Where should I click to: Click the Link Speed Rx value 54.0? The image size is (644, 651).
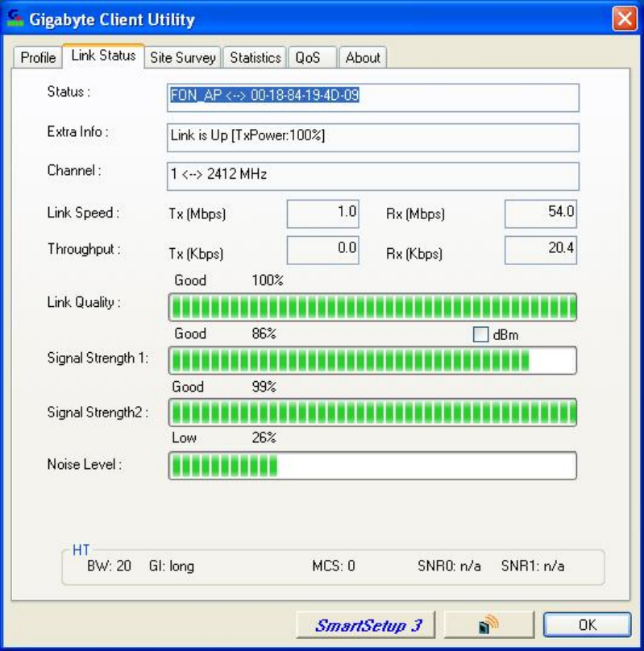[x=541, y=214]
